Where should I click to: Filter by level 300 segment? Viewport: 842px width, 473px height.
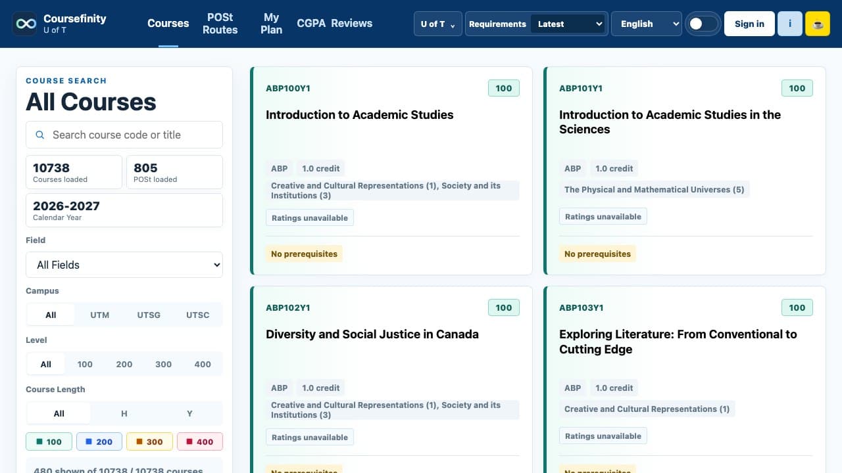point(164,364)
